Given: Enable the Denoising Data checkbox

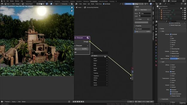Looking at the screenshot, I should click(171, 49).
